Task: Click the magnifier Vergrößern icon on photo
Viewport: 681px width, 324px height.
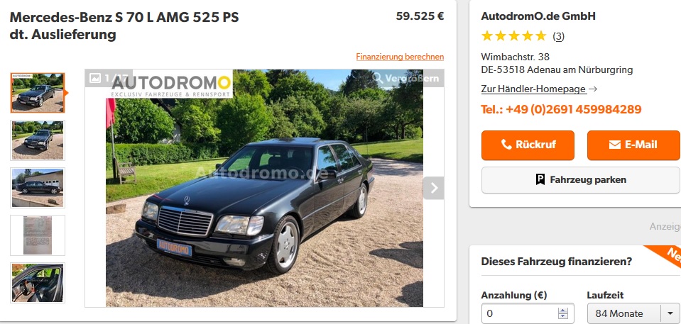Action: click(378, 78)
